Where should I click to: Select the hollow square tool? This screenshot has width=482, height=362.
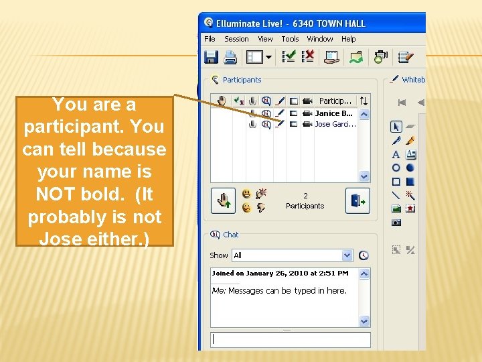pos(396,182)
